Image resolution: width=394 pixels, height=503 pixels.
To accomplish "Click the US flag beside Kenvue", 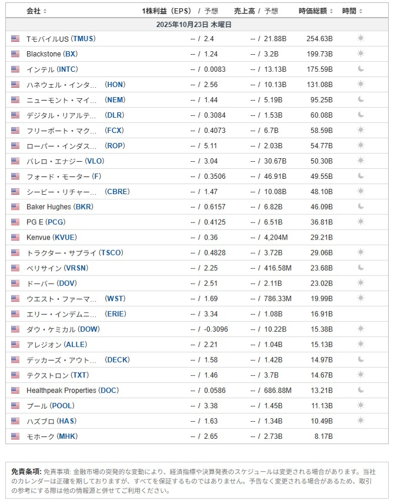I will pyautogui.click(x=15, y=237).
